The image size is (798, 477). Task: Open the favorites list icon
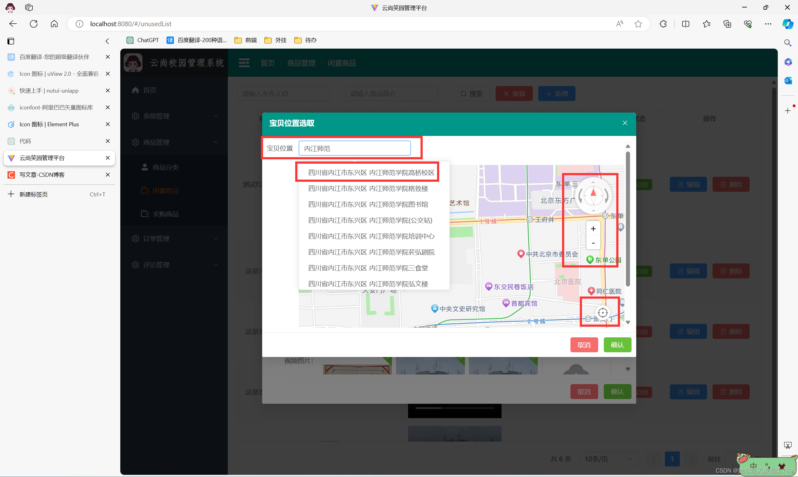coord(706,24)
